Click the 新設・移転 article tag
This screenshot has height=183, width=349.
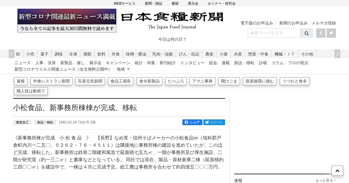click(45, 123)
